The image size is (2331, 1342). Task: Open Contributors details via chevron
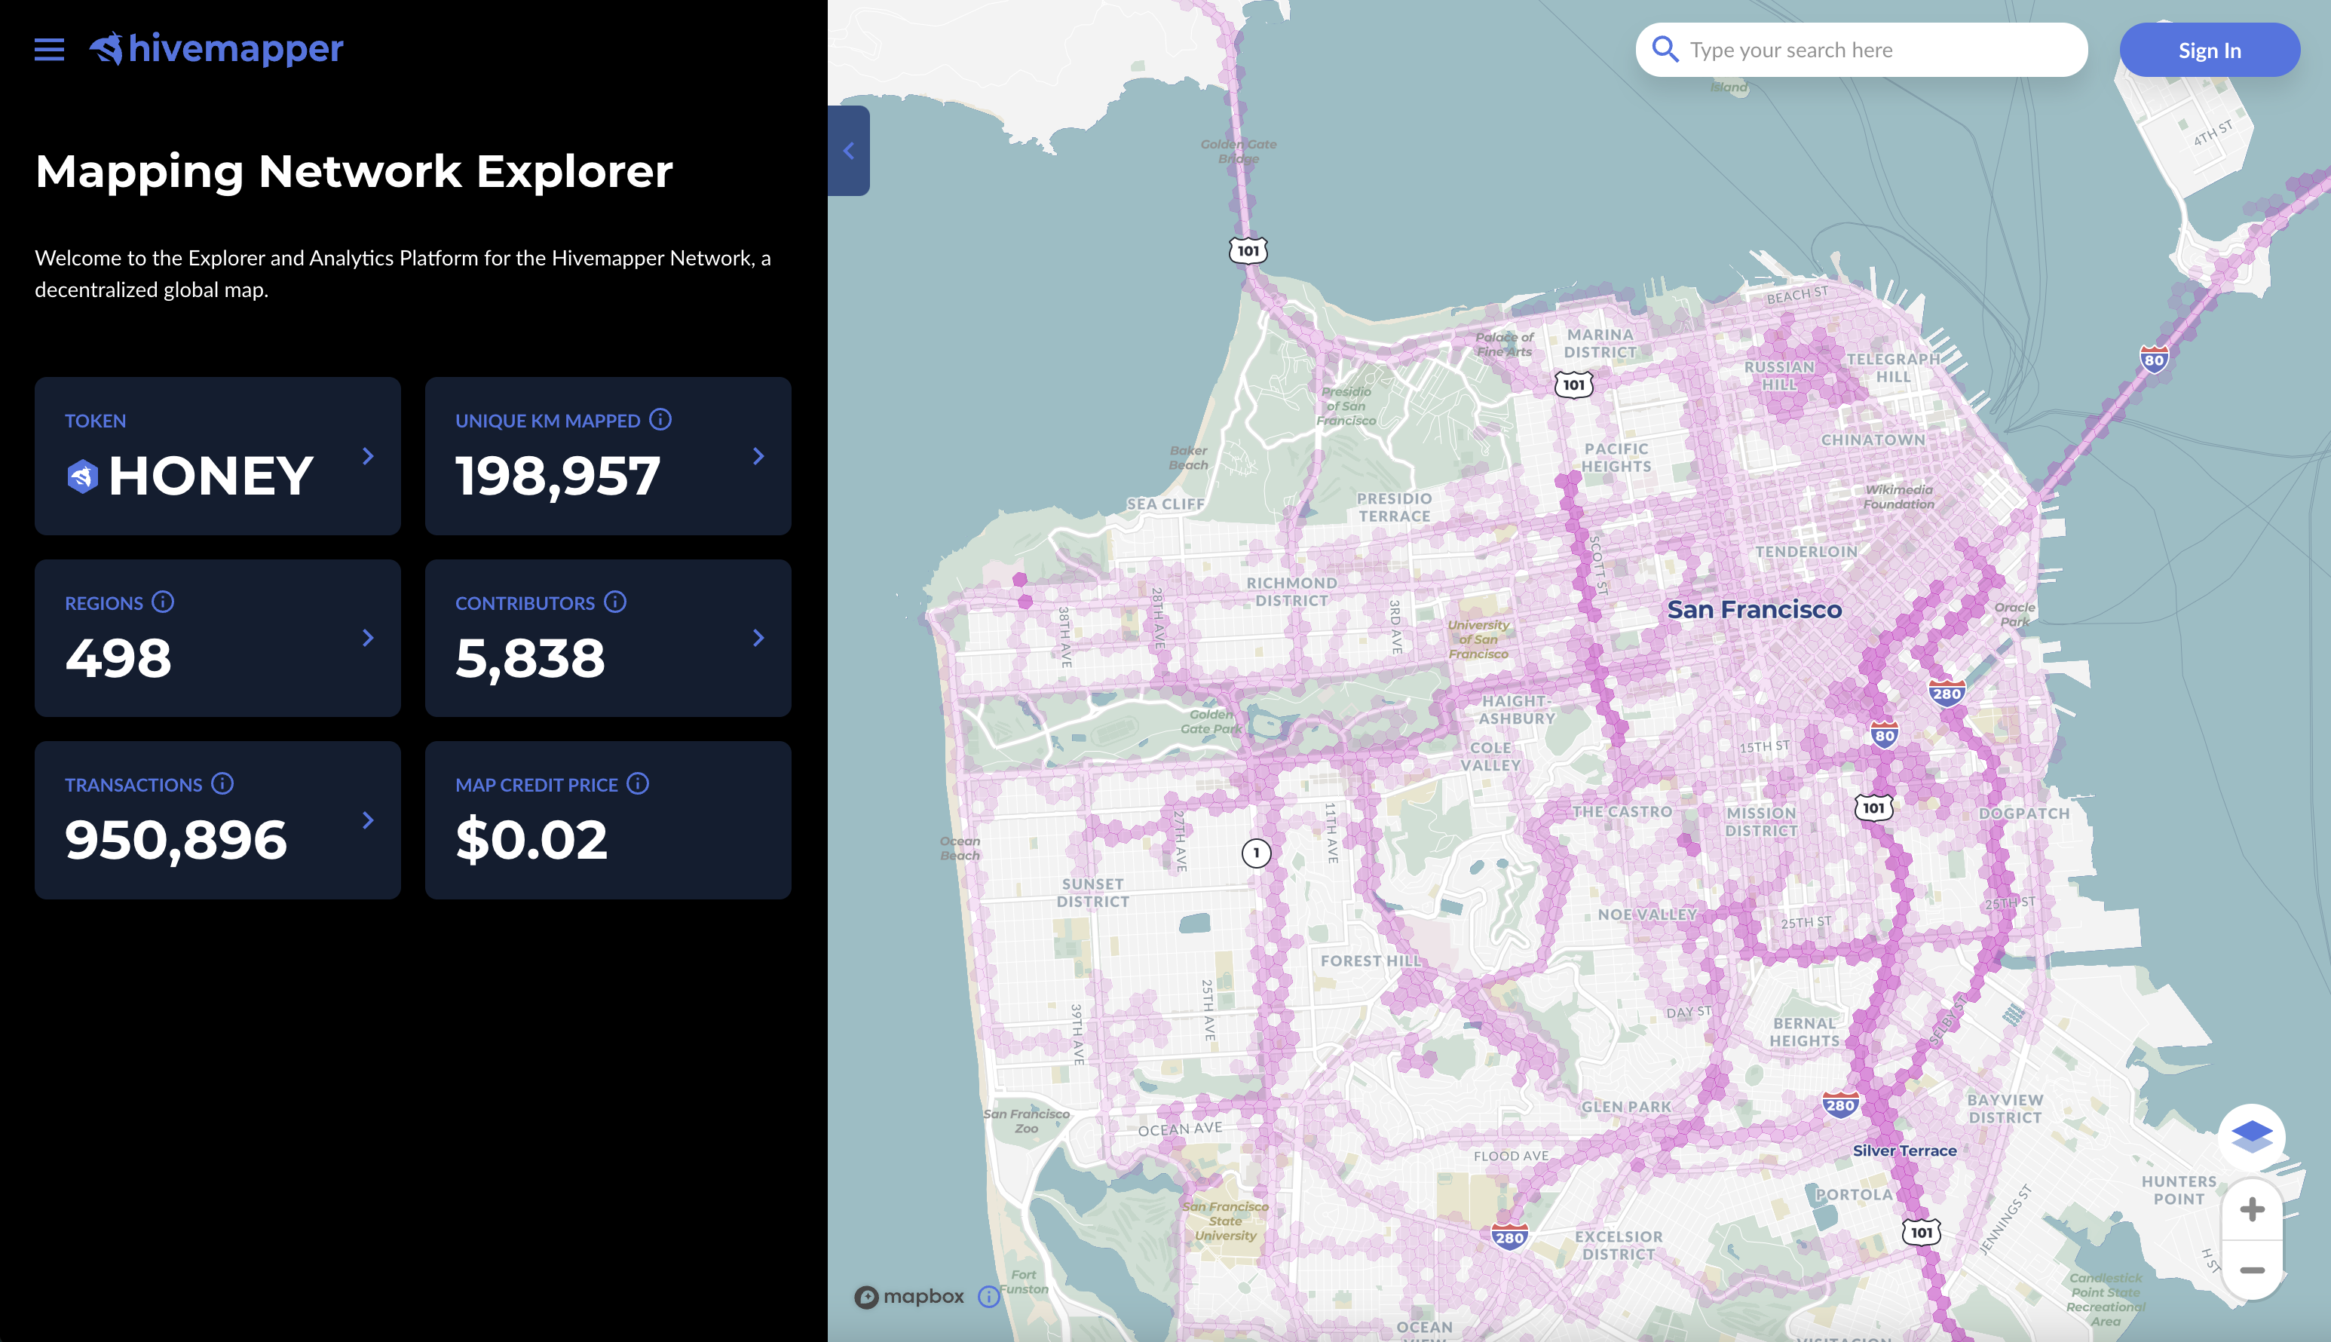(758, 638)
